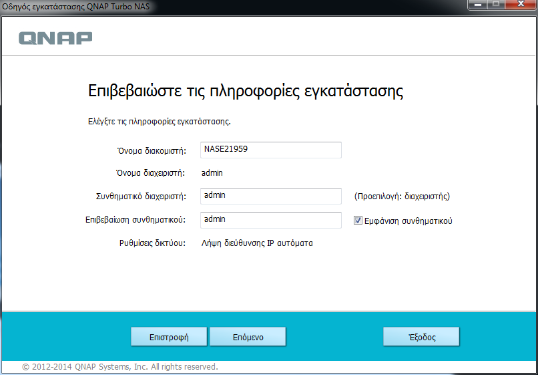Image resolution: width=538 pixels, height=375 pixels.
Task: Click the Όνομα διακομιστή field containing NASE21959
Action: pos(271,150)
